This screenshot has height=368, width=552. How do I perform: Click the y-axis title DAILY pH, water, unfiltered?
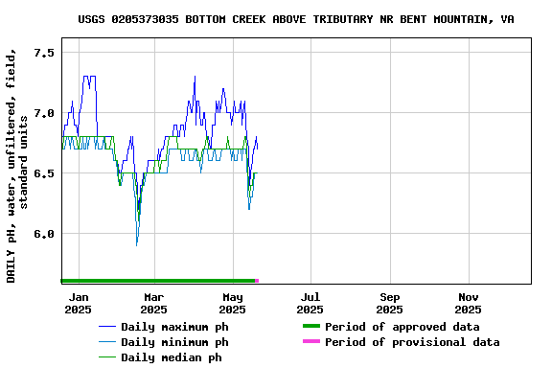(16, 166)
